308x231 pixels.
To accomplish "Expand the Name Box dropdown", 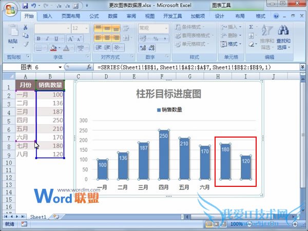I will (60, 67).
